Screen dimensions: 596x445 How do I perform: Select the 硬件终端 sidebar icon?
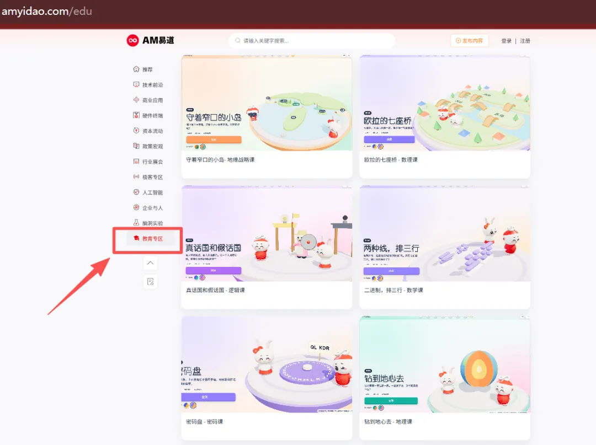point(136,115)
